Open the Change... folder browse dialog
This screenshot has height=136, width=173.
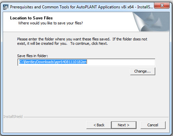143,71
